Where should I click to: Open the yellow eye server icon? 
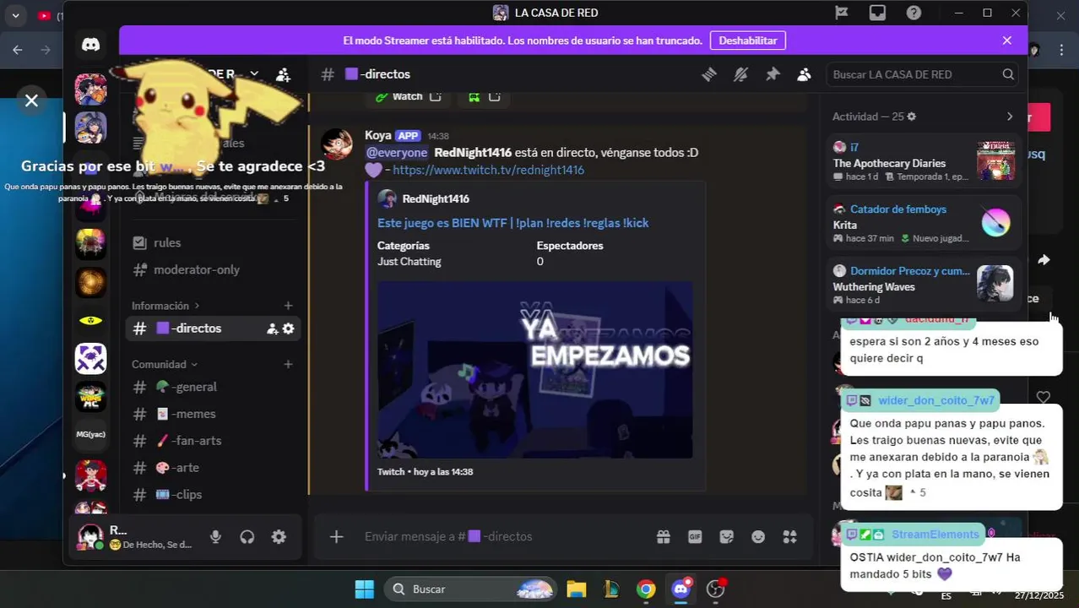pos(90,321)
